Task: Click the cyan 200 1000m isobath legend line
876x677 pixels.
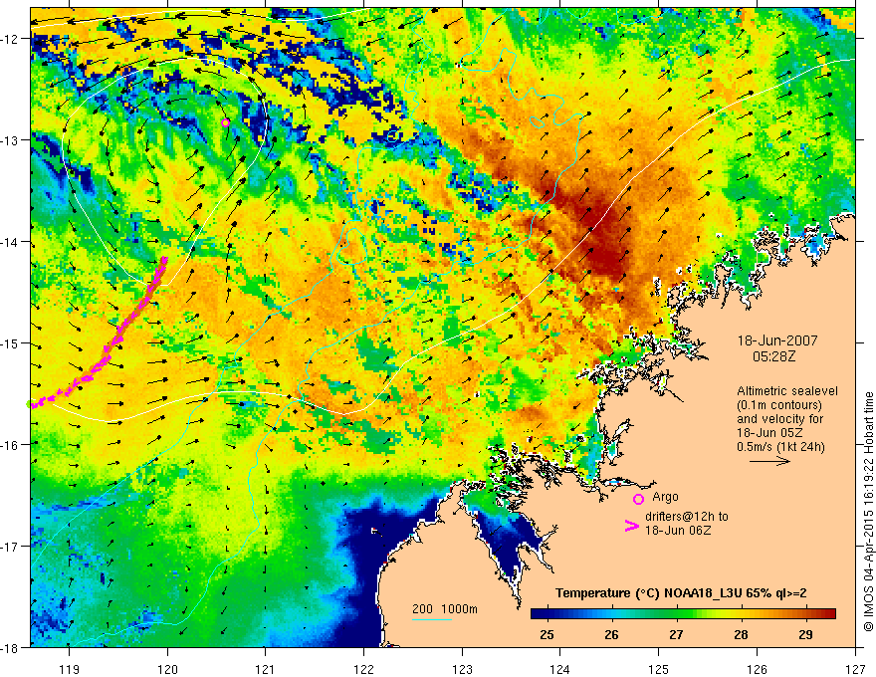Action: click(431, 619)
